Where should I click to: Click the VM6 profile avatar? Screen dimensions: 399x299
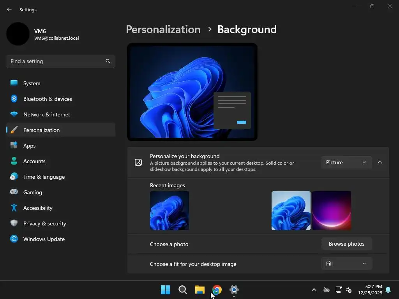pyautogui.click(x=18, y=34)
